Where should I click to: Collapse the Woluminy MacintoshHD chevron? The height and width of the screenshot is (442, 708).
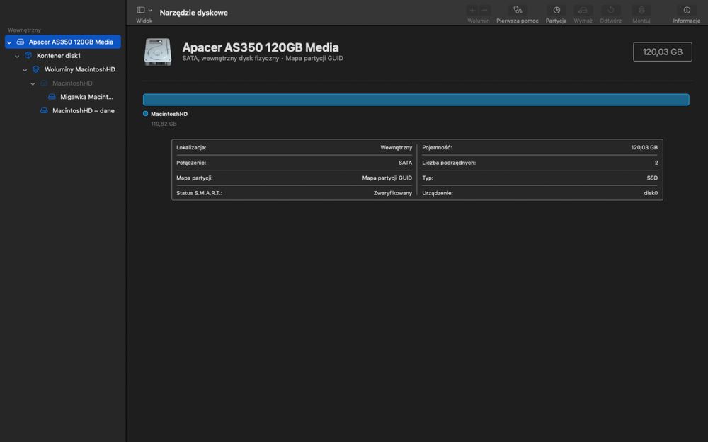[x=25, y=70]
